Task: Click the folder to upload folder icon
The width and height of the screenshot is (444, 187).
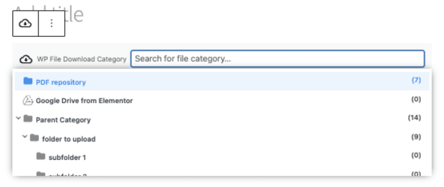Action: (34, 138)
